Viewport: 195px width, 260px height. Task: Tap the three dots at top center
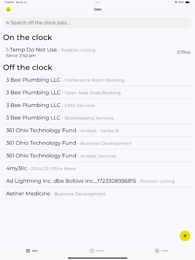[97, 2]
